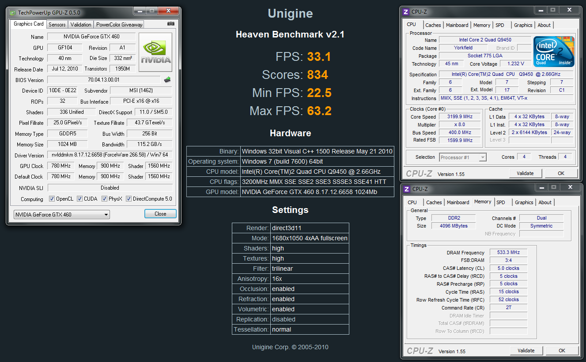Click Validate in top CPU-Z window
Viewport: 586px width, 362px height.
pos(525,173)
